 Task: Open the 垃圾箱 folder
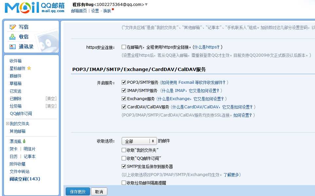point(15,106)
